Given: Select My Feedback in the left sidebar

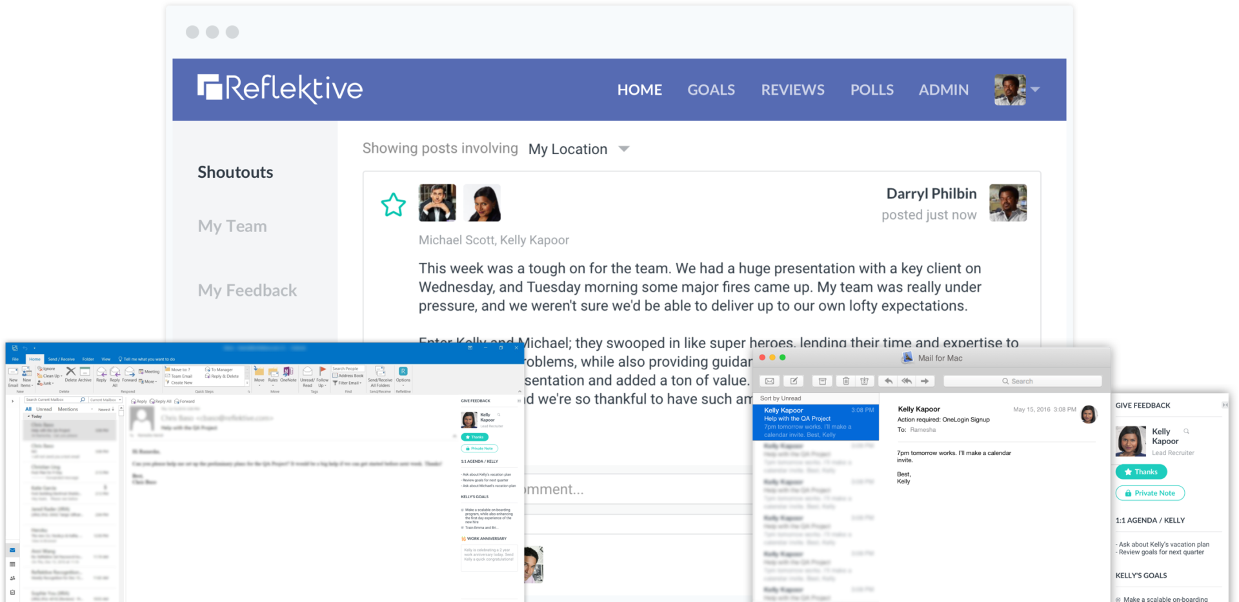Looking at the screenshot, I should (247, 291).
